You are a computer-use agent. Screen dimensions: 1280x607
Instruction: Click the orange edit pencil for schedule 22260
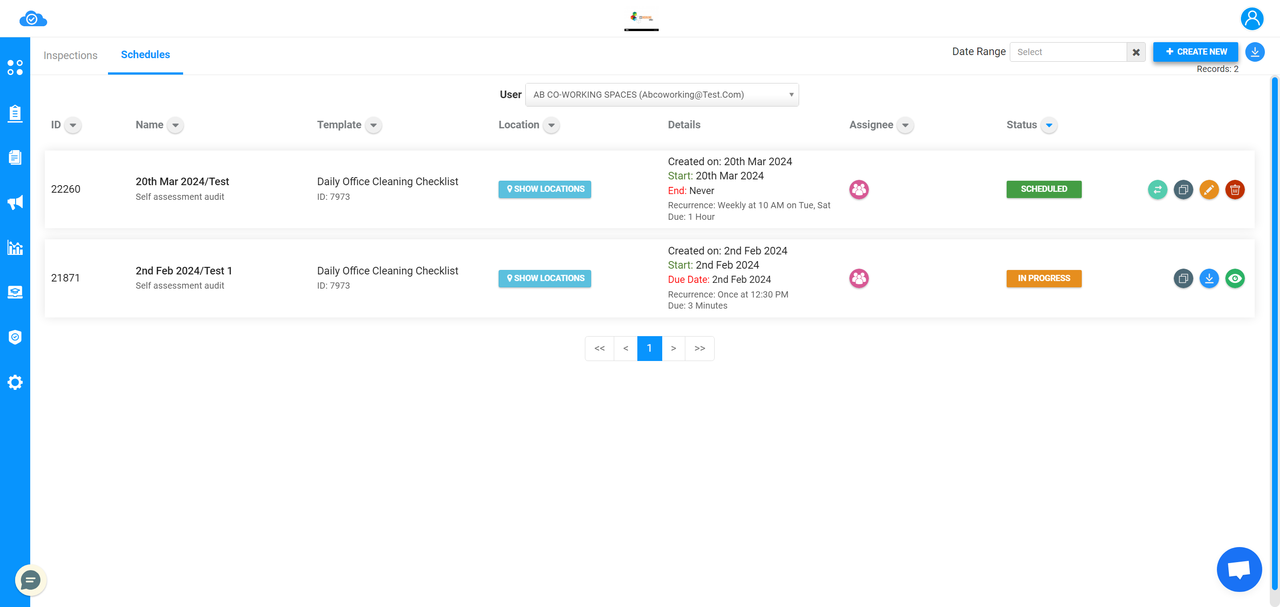coord(1209,189)
